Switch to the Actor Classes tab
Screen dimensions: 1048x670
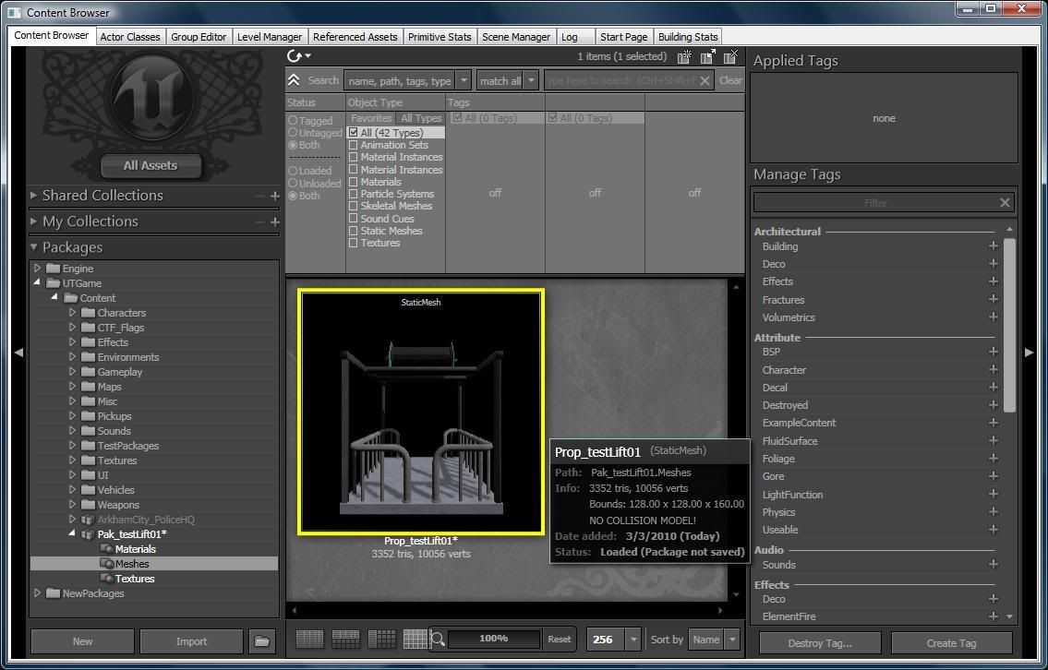coord(130,37)
